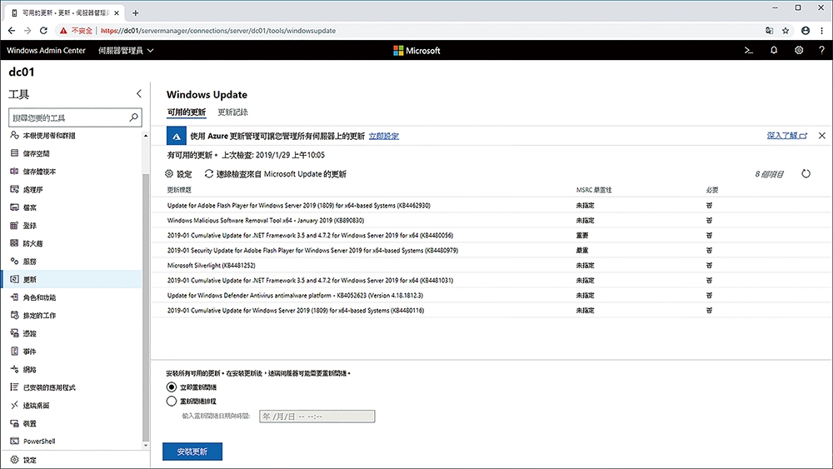This screenshot has width=833, height=469.
Task: Open Roles and features (角色和功能) icon
Action: 14,297
